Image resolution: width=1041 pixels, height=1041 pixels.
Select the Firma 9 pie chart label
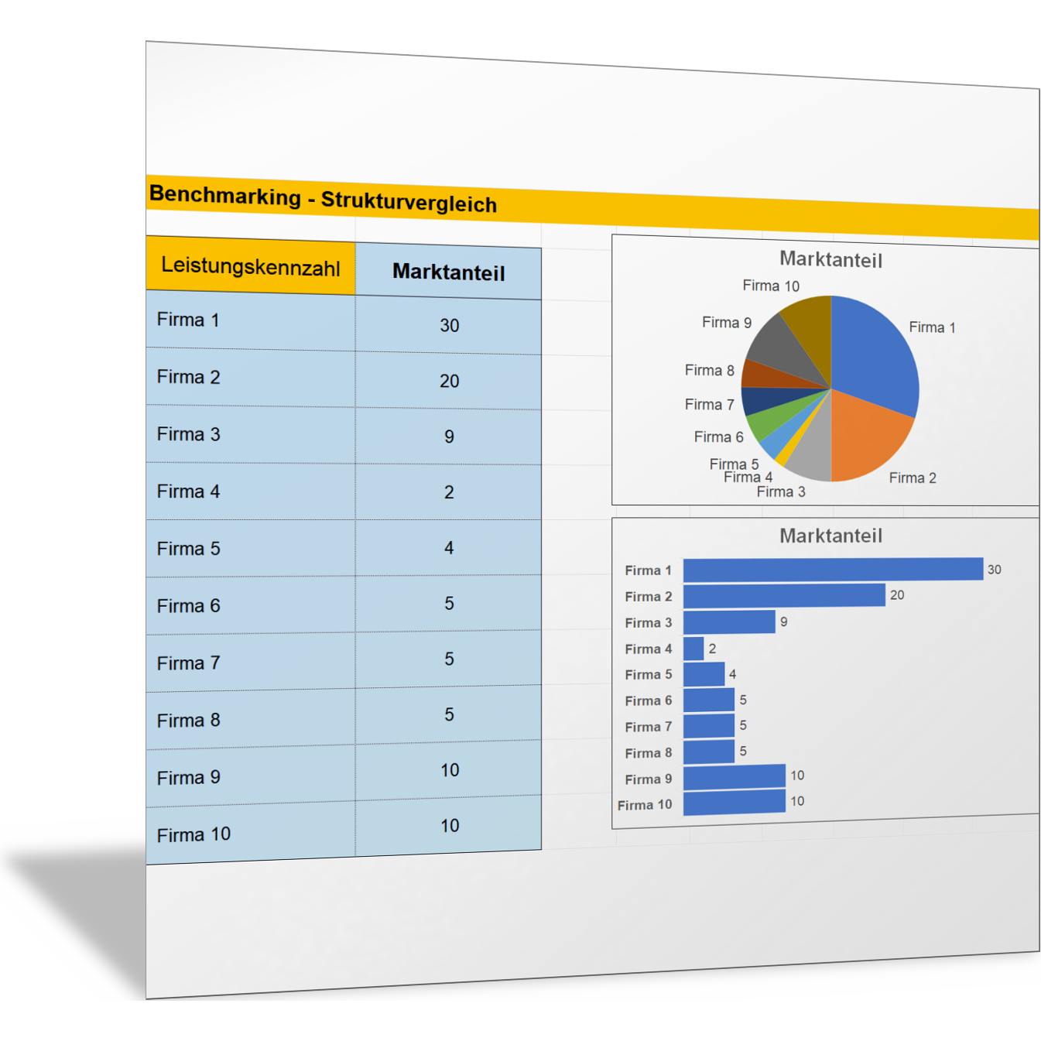coord(726,322)
